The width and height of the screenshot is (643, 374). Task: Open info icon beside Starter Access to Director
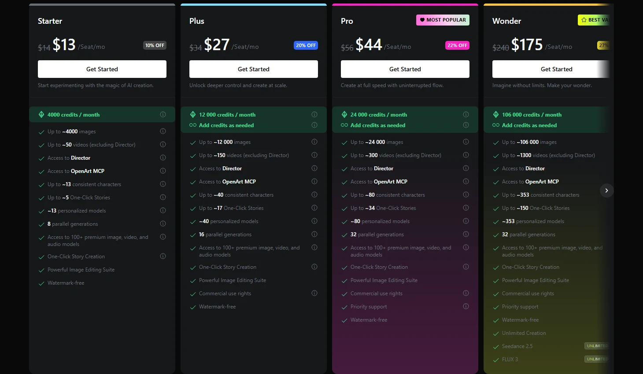click(x=163, y=158)
